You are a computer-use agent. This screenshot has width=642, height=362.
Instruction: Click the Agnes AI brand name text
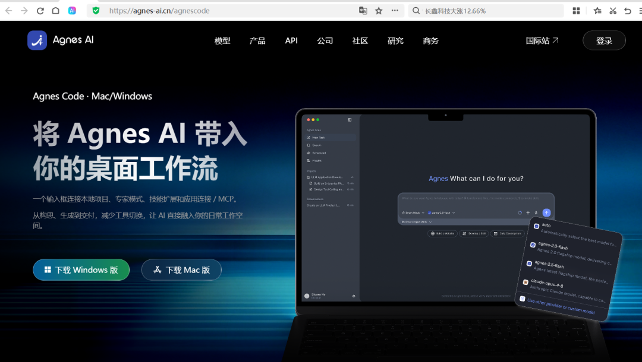73,40
